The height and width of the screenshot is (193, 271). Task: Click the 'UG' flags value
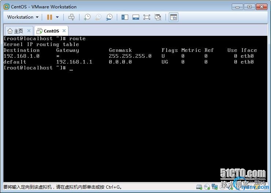click(x=165, y=62)
